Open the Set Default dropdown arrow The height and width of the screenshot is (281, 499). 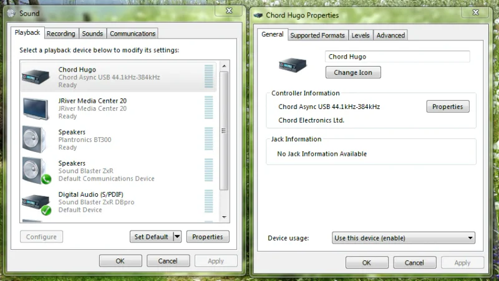click(177, 237)
